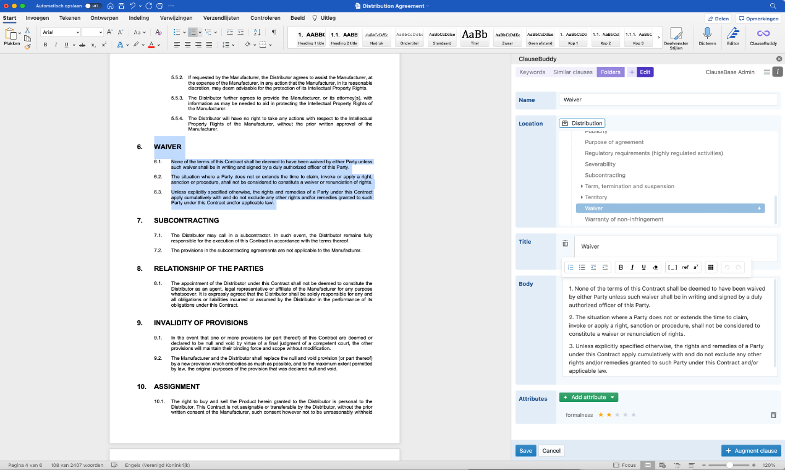The image size is (785, 470).
Task: Expand Term, termination and suspension folder
Action: (x=582, y=186)
